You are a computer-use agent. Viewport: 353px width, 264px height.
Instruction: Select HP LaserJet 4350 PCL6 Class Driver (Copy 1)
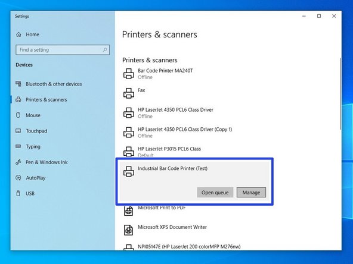coord(185,129)
